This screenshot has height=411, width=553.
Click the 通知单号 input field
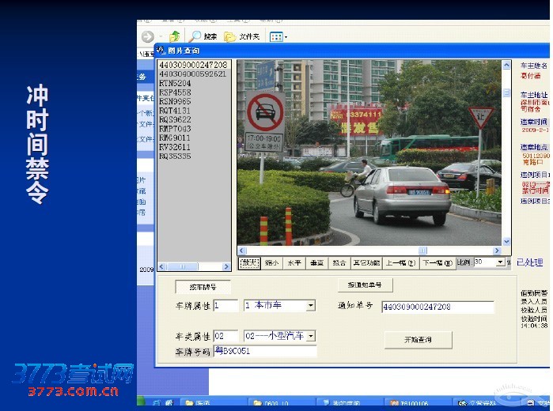tap(437, 307)
